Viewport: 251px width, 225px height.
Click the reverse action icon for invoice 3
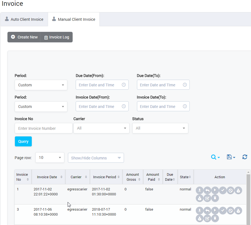(x=207, y=211)
